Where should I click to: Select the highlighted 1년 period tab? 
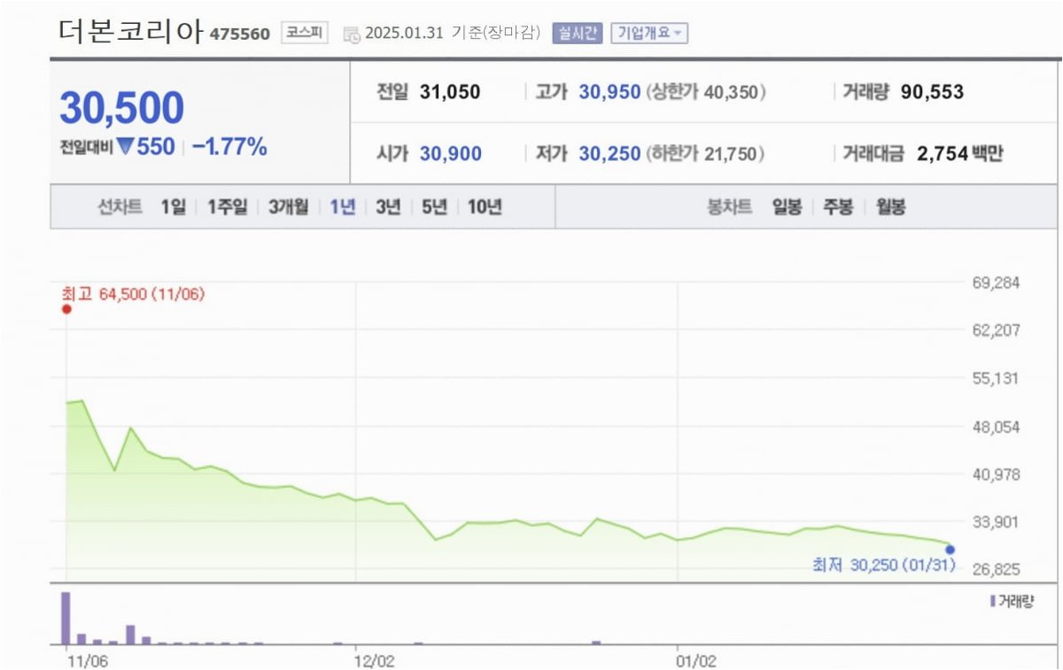343,207
